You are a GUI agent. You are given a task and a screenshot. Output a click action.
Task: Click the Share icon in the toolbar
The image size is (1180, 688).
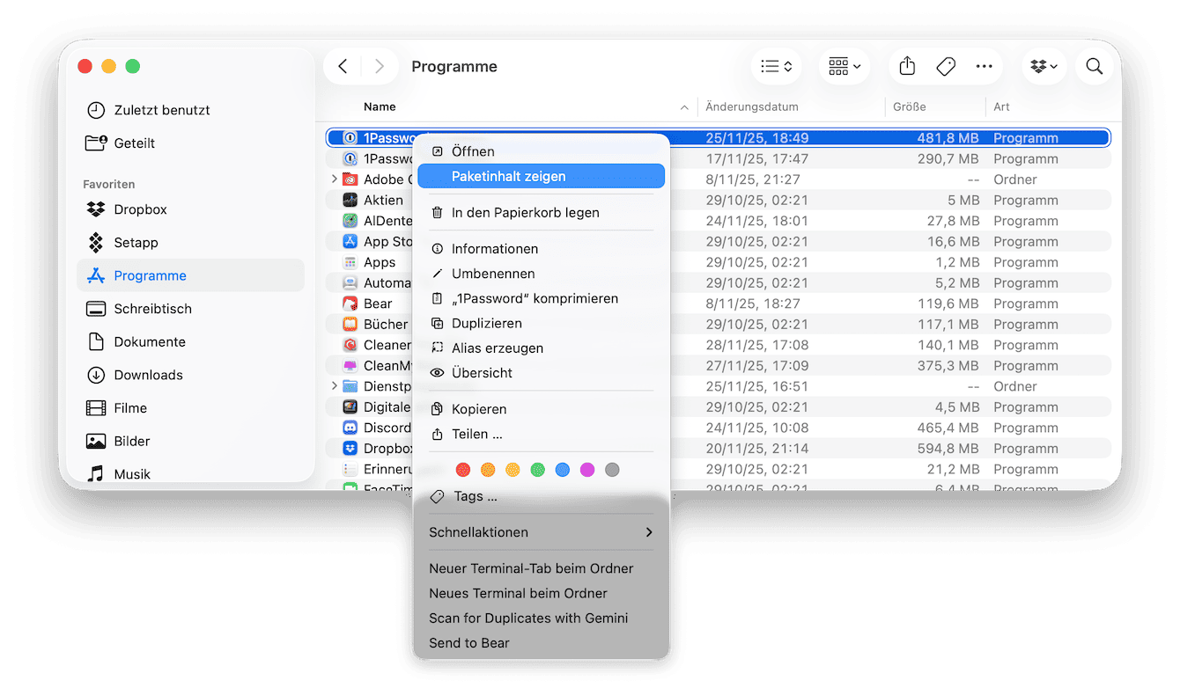(908, 67)
